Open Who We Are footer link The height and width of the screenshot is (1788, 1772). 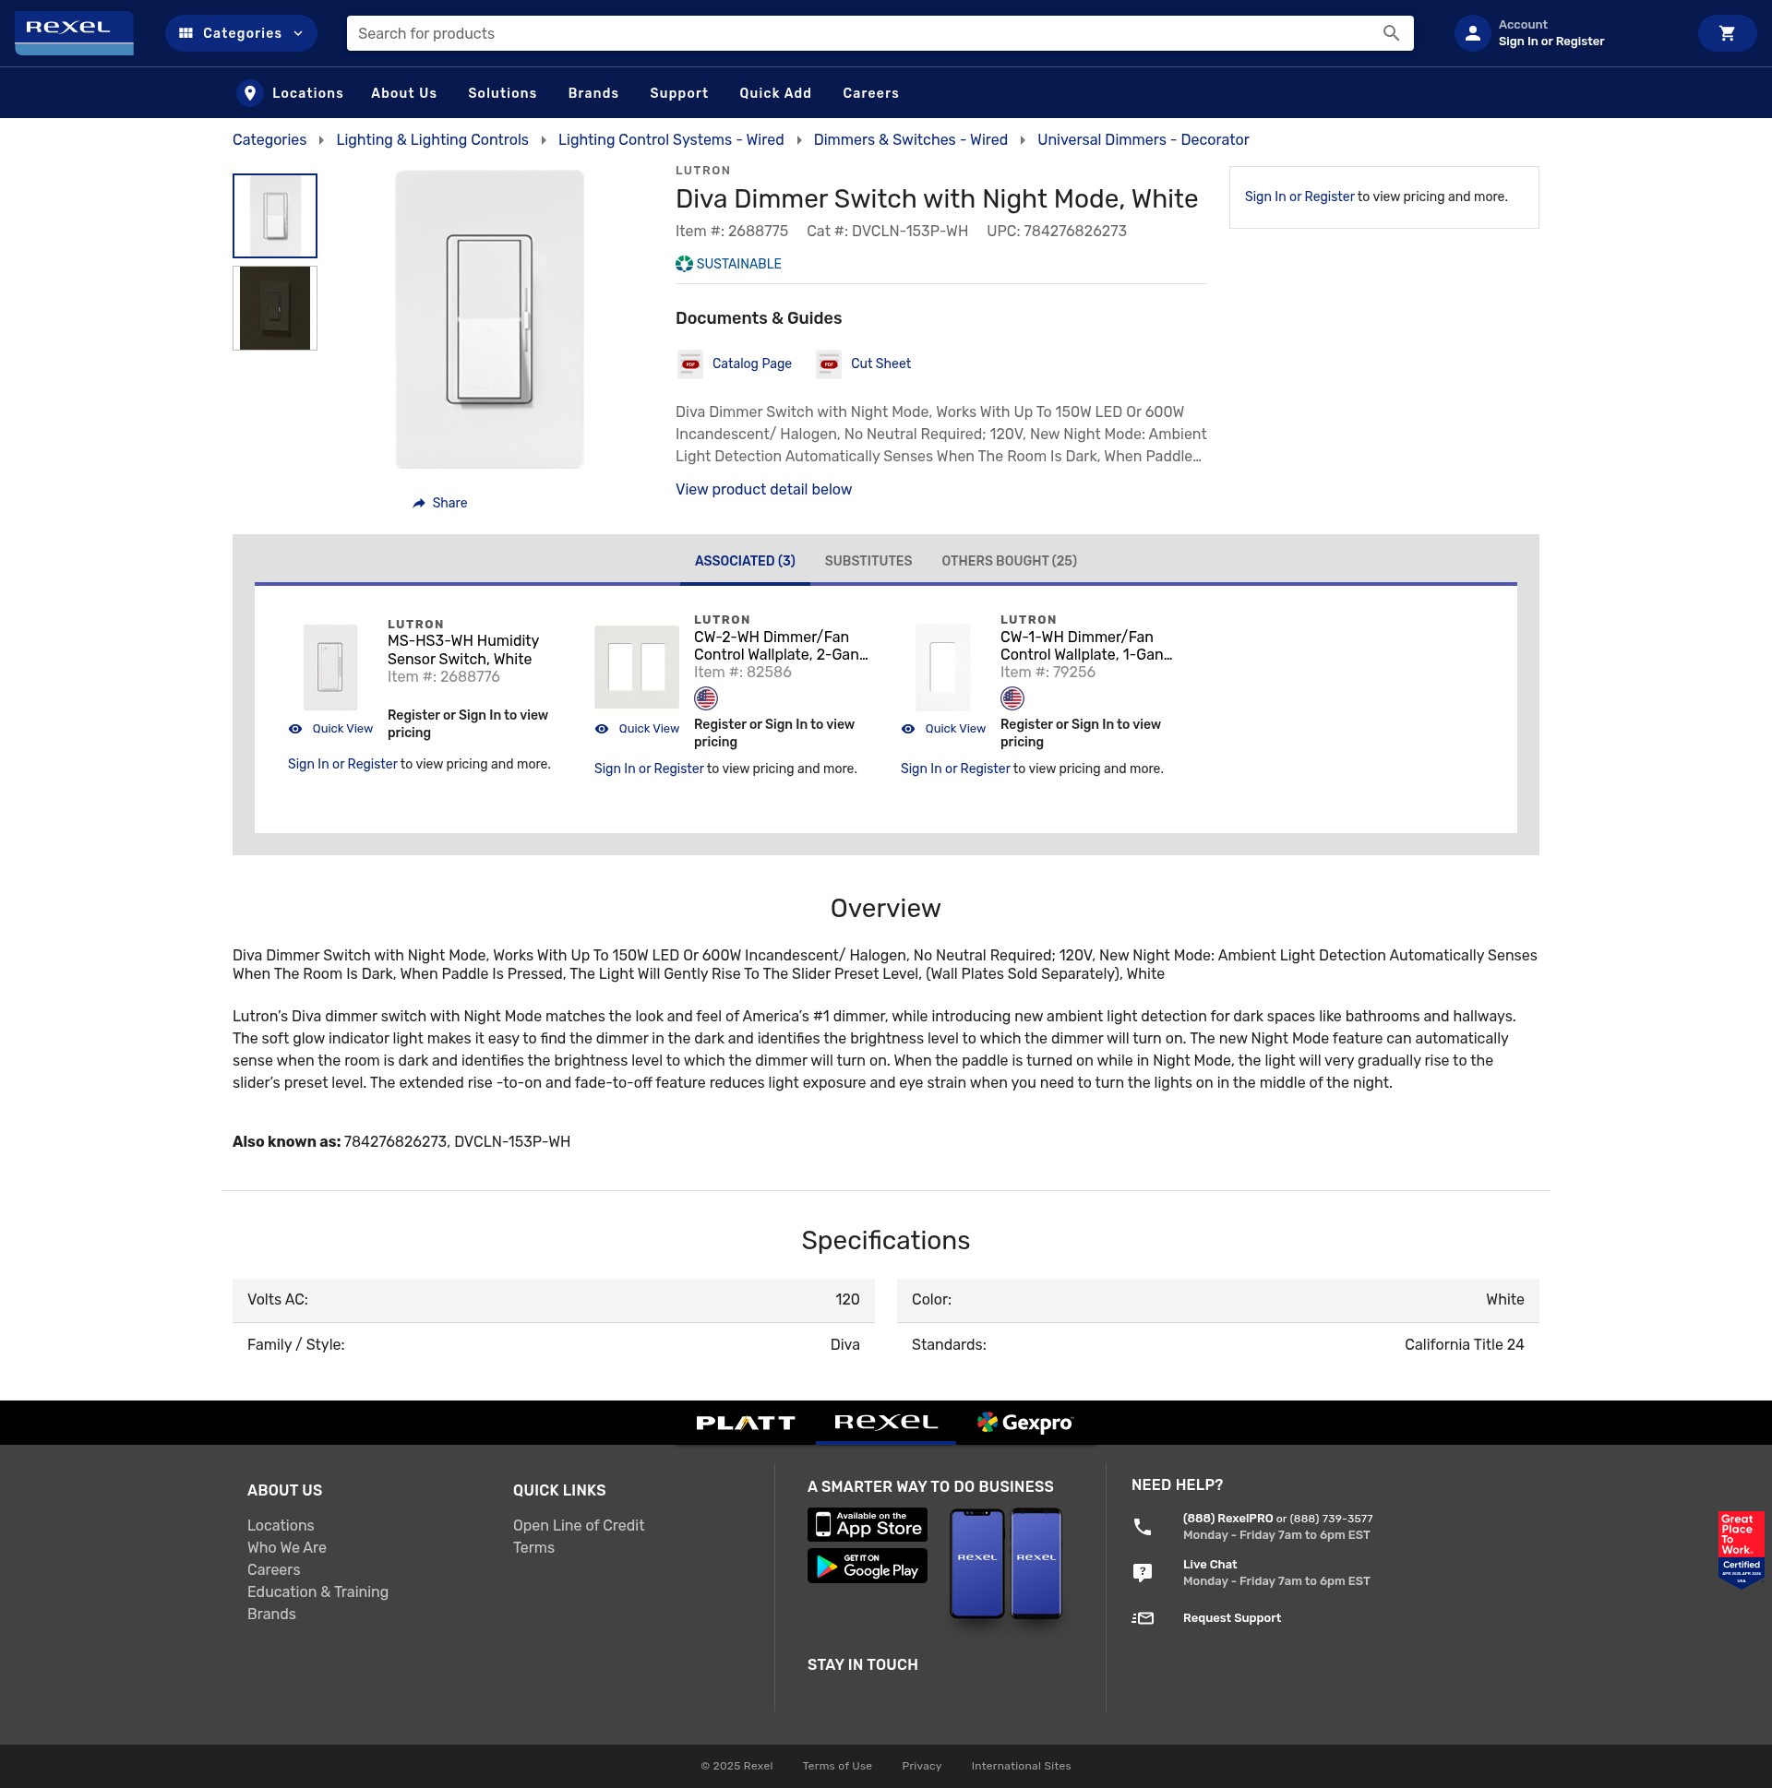coord(287,1547)
